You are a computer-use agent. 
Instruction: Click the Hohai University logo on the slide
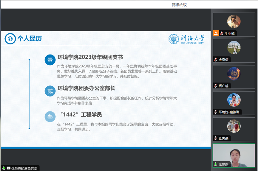pos(186,39)
